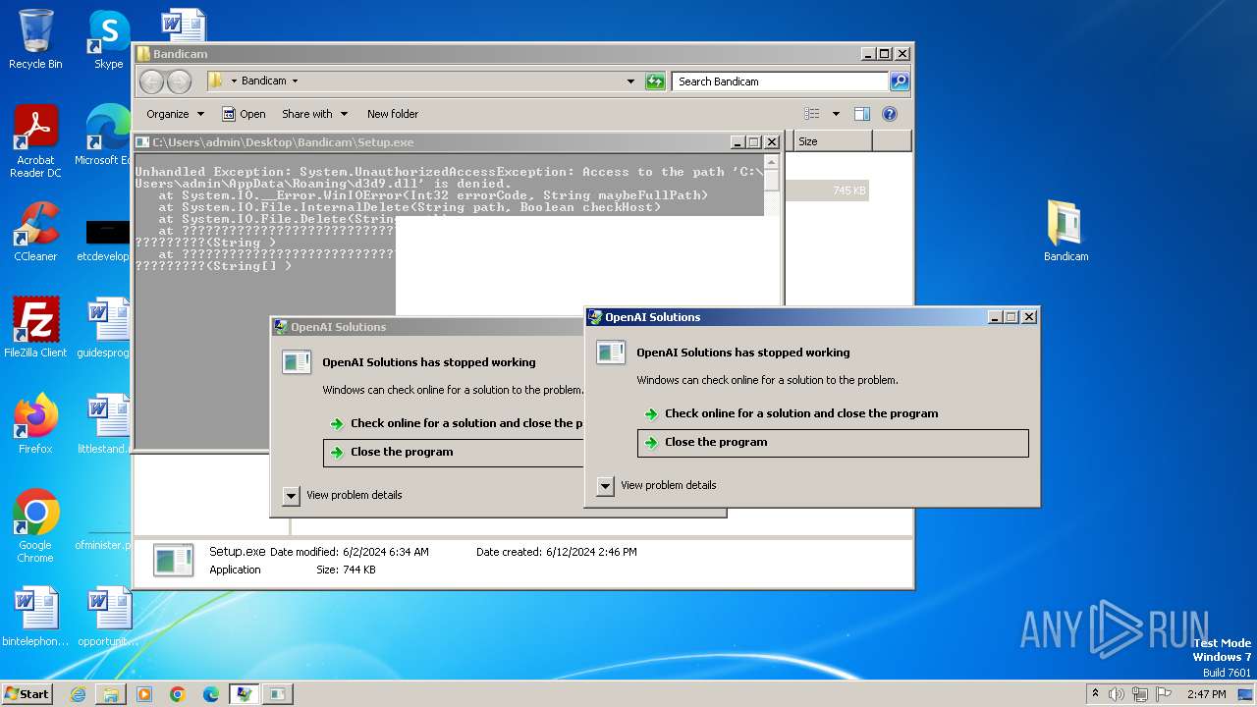Select the 745 KB size cell
The height and width of the screenshot is (707, 1257).
[x=827, y=190]
